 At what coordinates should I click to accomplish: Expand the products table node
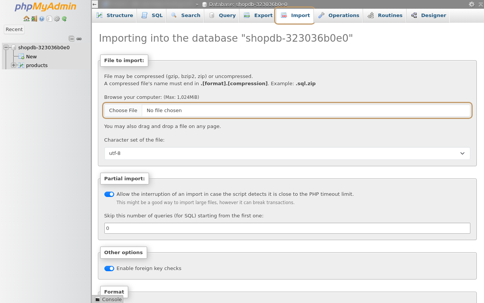(x=14, y=65)
